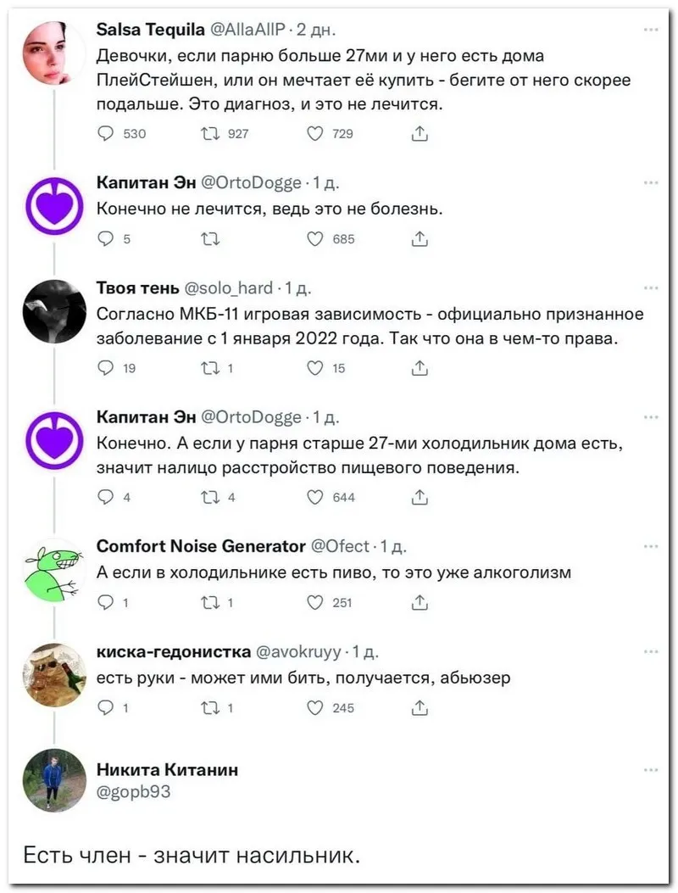
Task: Like Твоя тень's tweet with 15 likes
Action: pos(315,368)
